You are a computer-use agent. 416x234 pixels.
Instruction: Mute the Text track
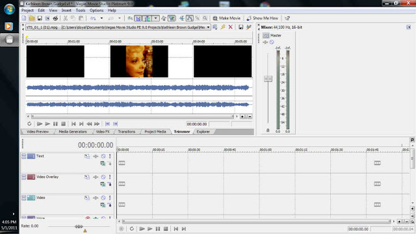(x=103, y=156)
